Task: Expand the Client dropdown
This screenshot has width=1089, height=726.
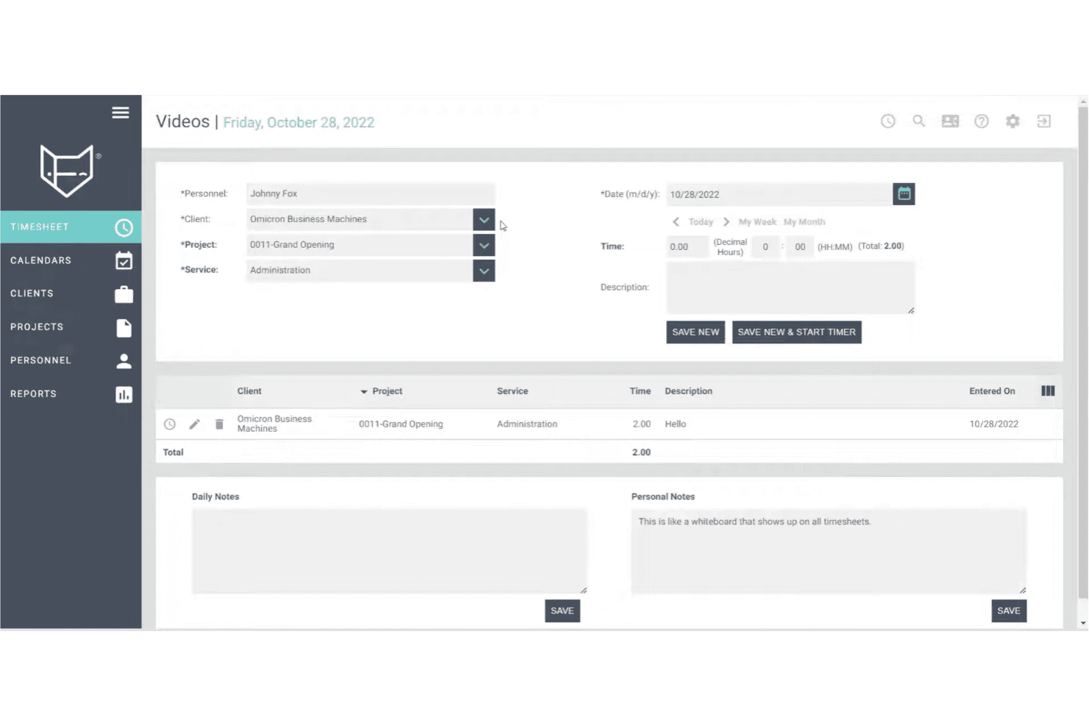Action: click(x=484, y=219)
